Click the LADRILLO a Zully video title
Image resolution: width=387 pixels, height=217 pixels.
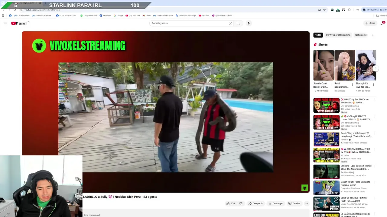pos(120,197)
